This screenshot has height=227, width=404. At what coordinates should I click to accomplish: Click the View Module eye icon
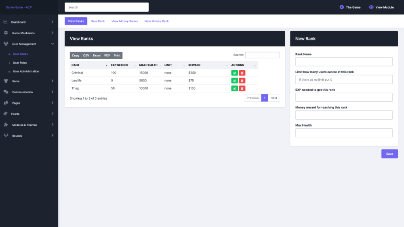point(371,7)
